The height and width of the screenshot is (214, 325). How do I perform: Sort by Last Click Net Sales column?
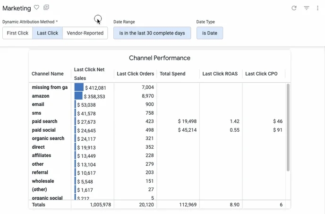(x=89, y=74)
